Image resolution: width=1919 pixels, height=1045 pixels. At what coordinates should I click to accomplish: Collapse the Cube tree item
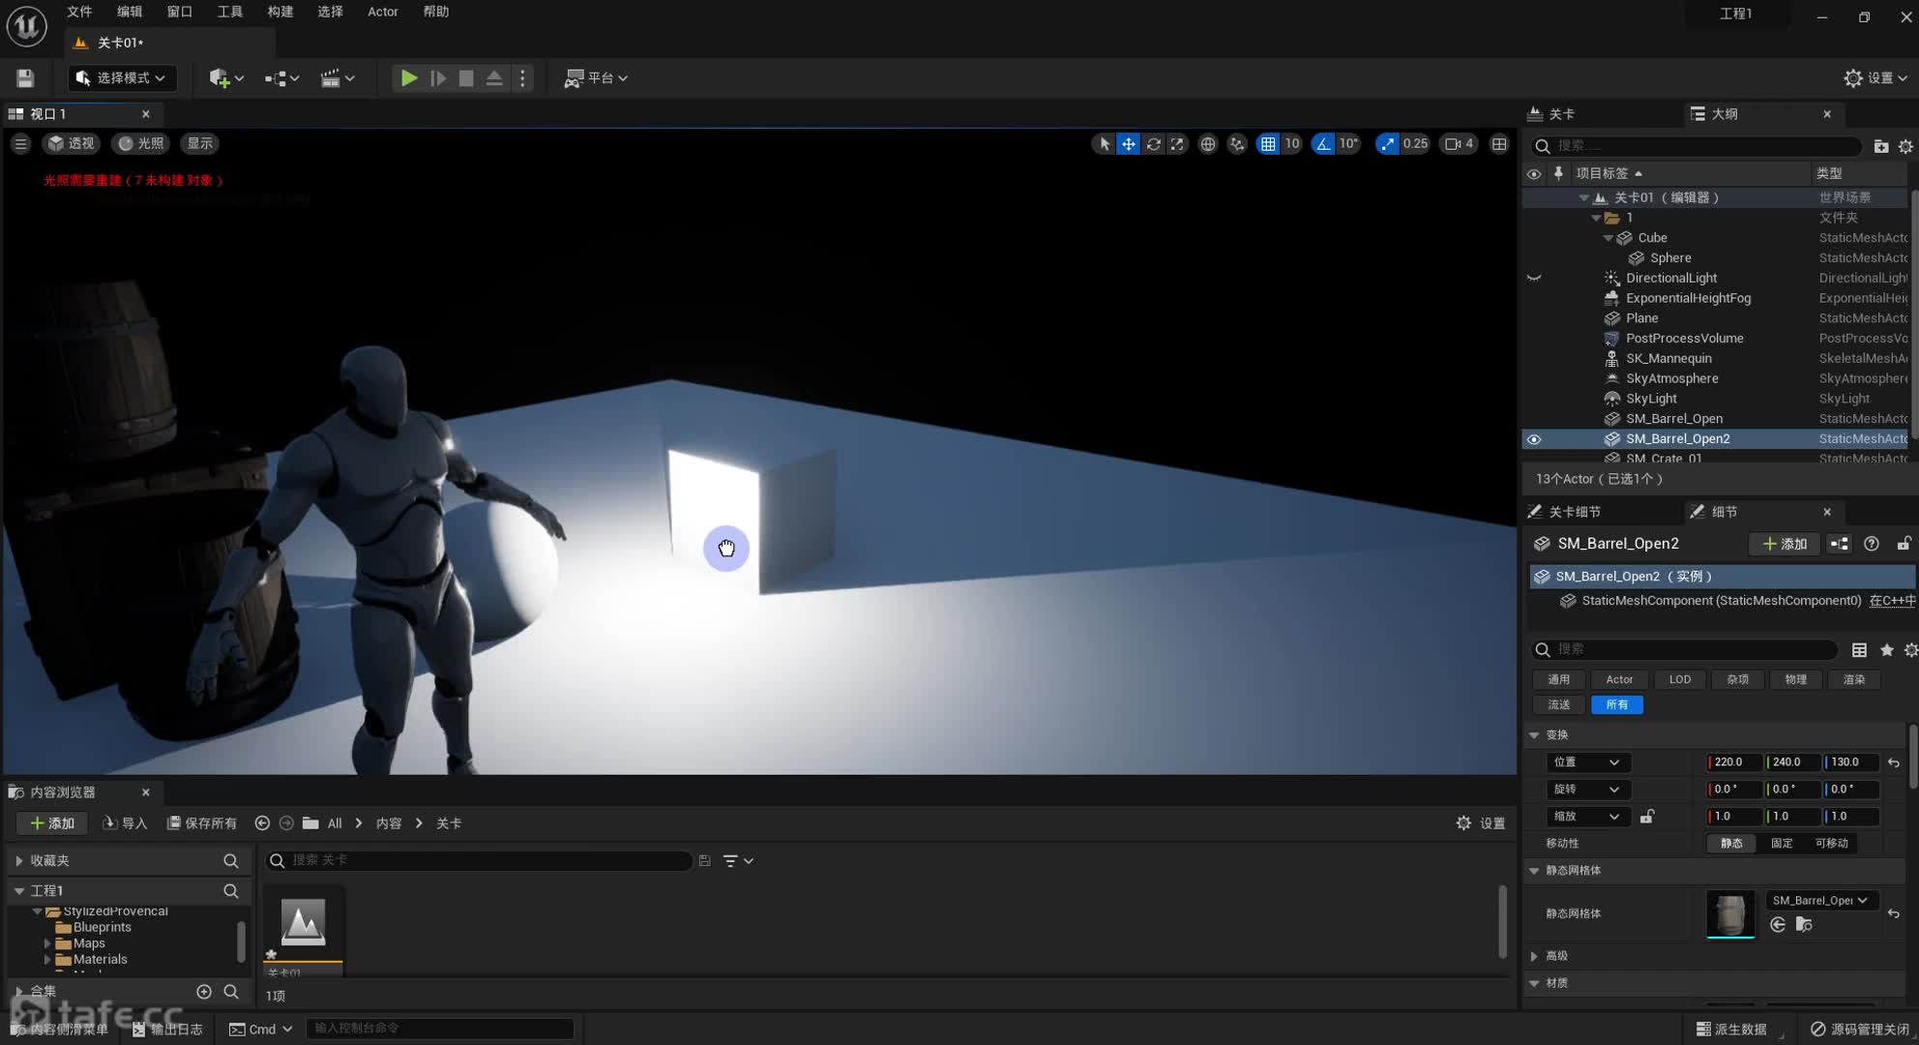coord(1609,238)
